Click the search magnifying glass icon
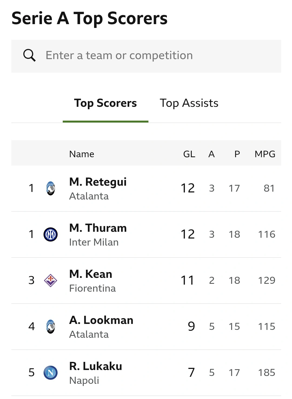Screen dimensions: 292x399 [x=29, y=56]
